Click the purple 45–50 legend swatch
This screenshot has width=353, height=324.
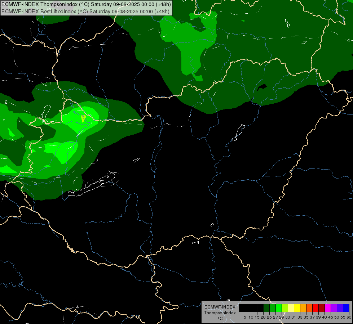[334, 308]
